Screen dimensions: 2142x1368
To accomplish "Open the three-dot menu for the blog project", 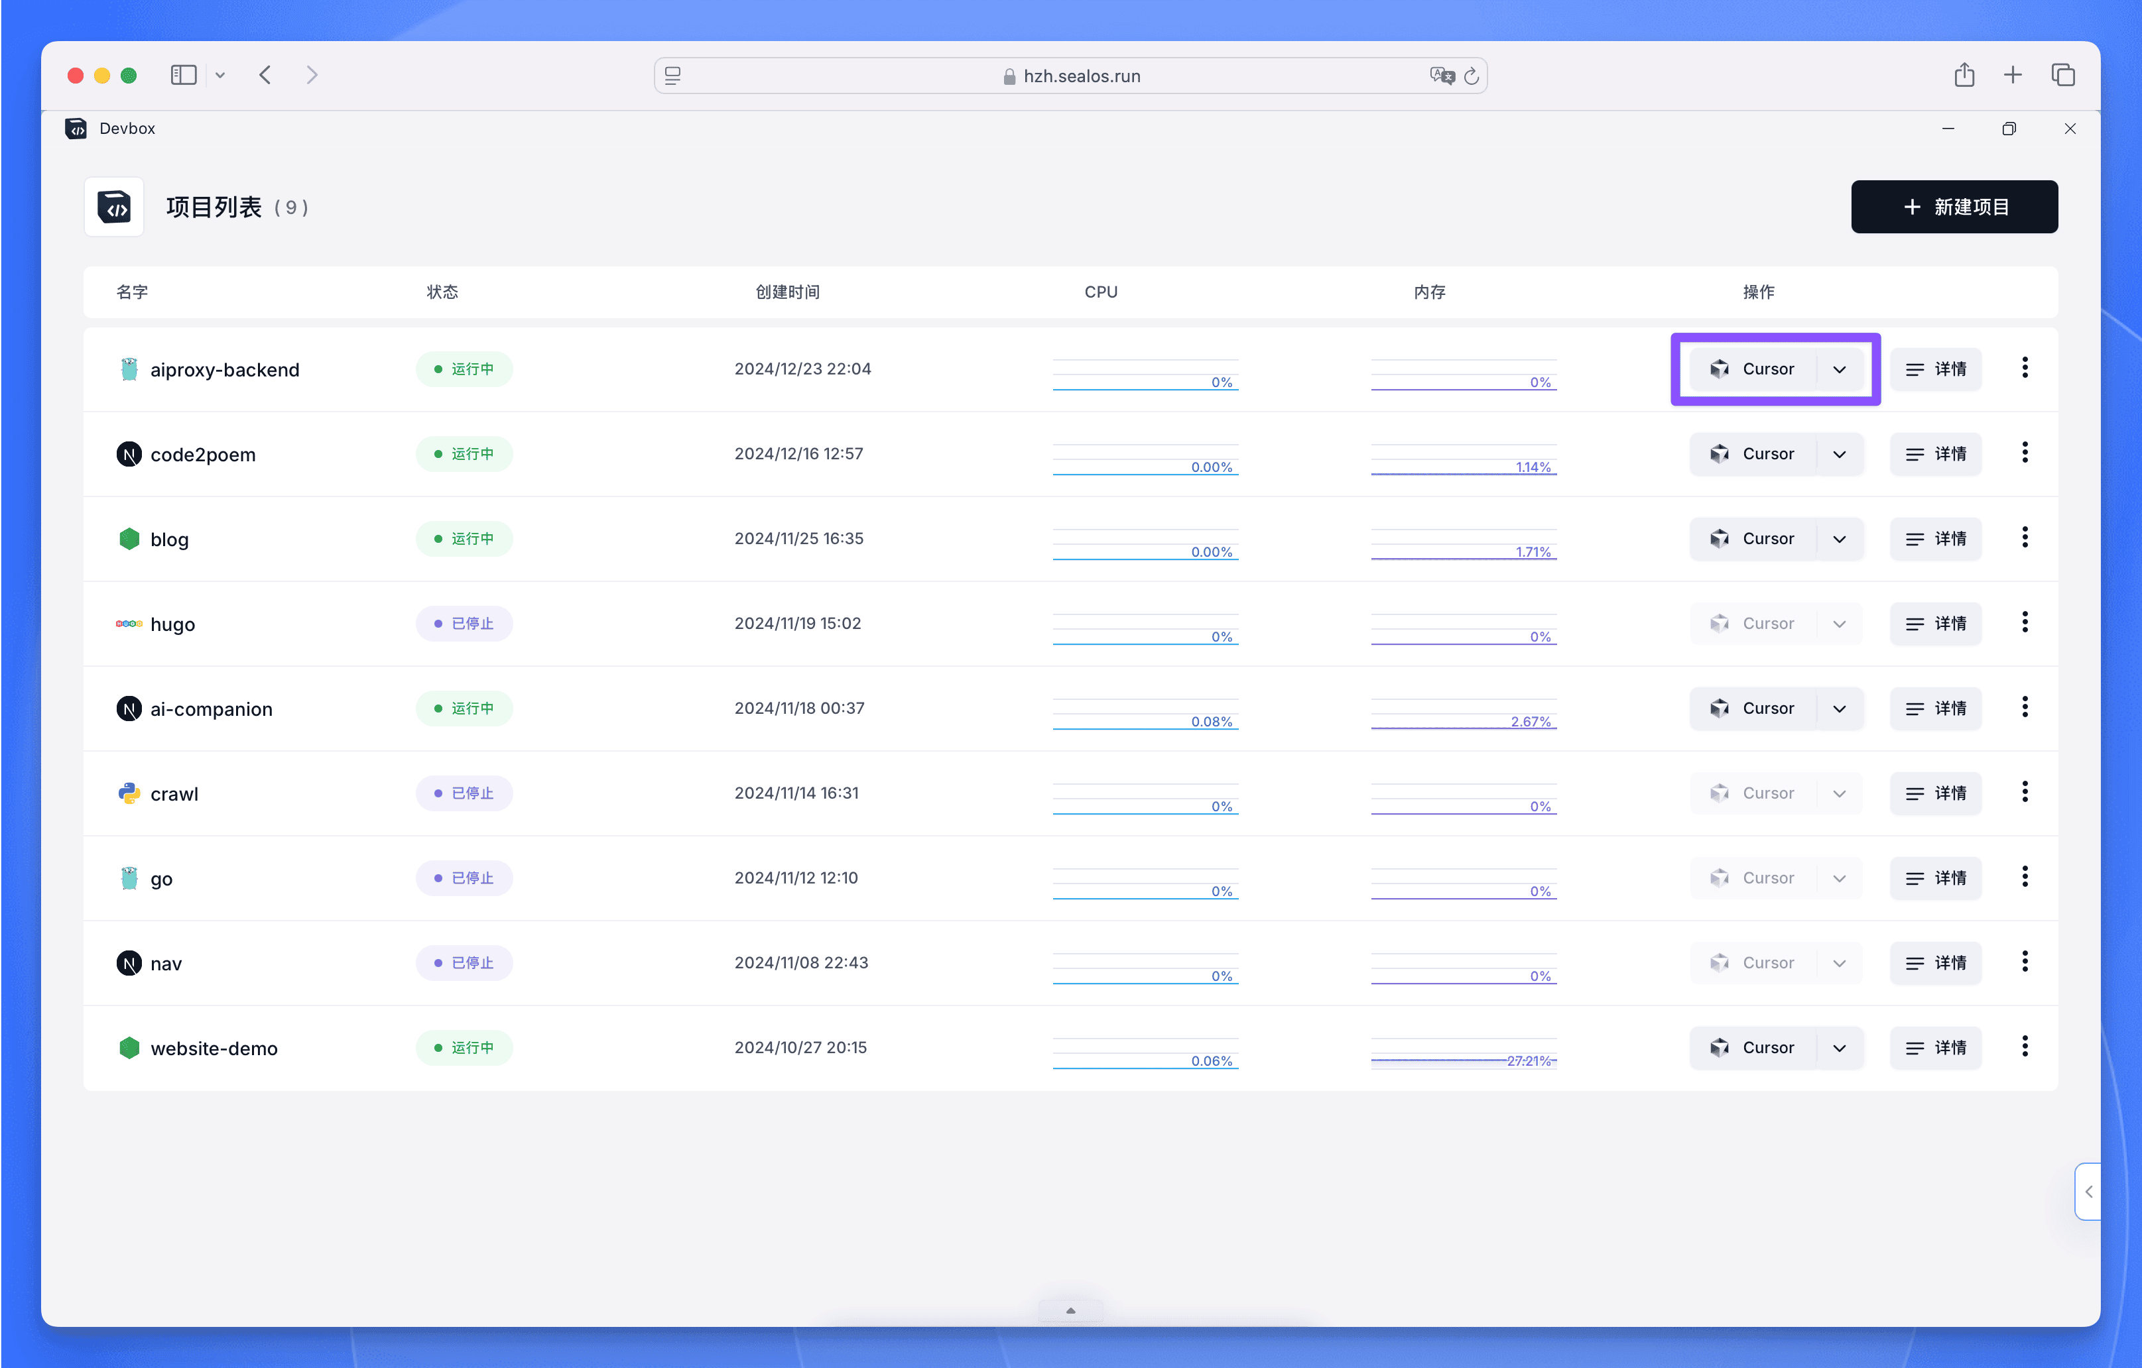I will point(2025,538).
